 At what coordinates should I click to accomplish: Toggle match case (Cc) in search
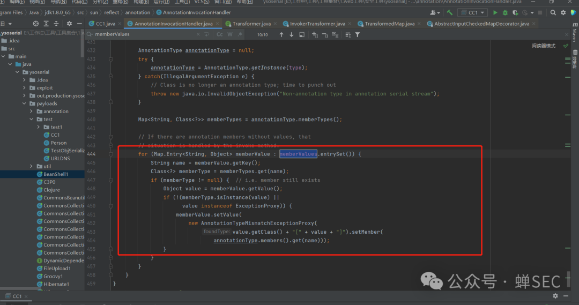(x=220, y=34)
